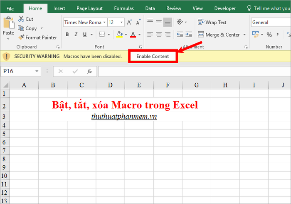Image resolution: width=291 pixels, height=204 pixels.
Task: Increase font size with large A
Action: point(130,22)
